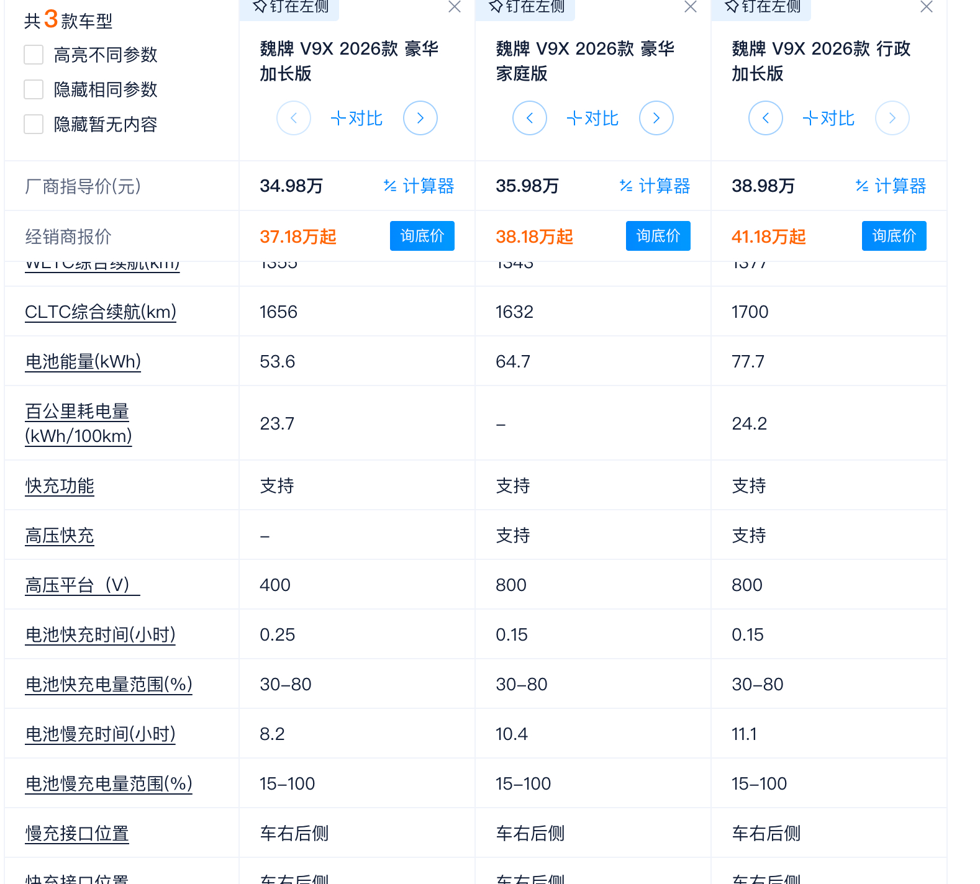Select 魏牌 V9X 2026款 豪华家庭版 title

coord(585,61)
